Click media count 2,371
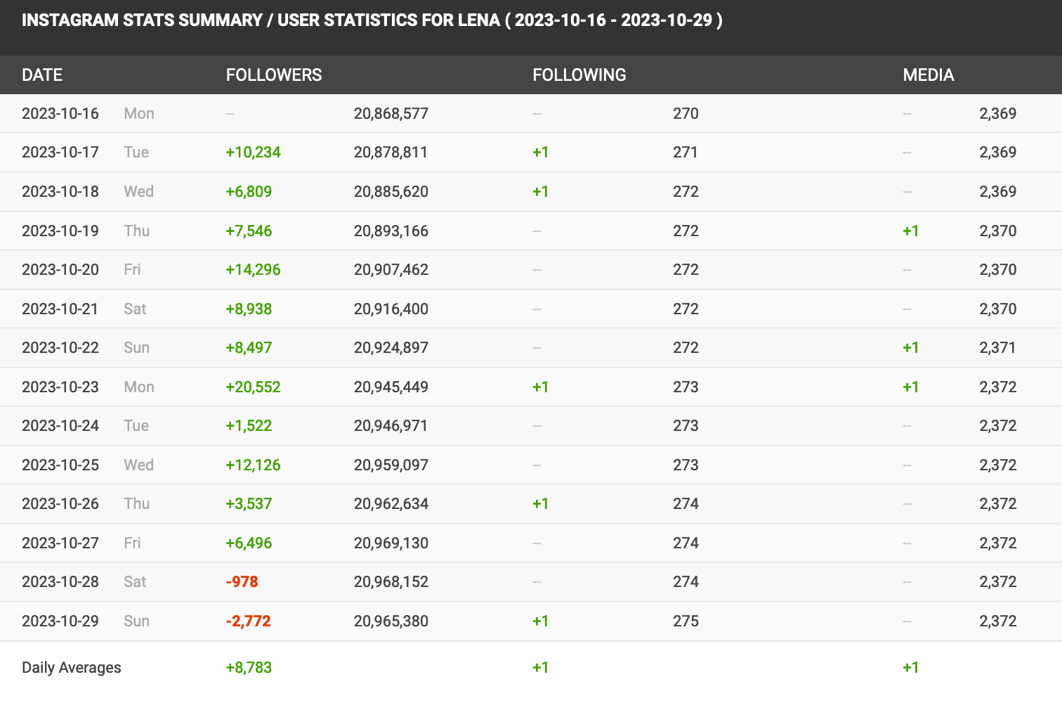The image size is (1062, 703). [x=998, y=348]
